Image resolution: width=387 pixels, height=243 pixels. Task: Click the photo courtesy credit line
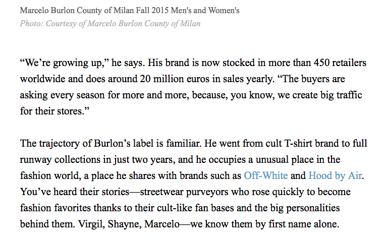(110, 23)
